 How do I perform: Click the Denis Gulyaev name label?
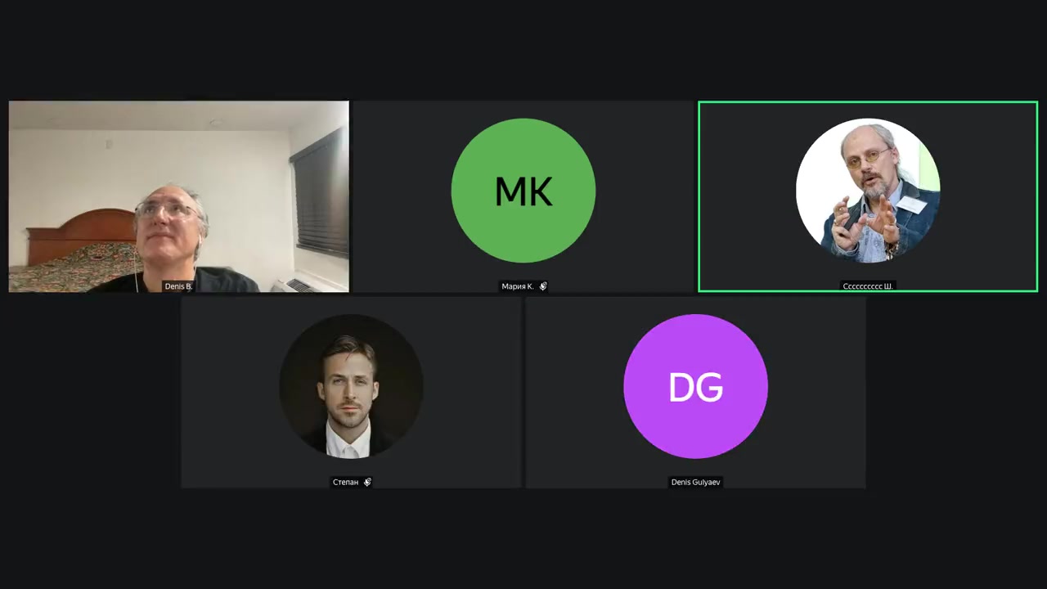point(696,482)
